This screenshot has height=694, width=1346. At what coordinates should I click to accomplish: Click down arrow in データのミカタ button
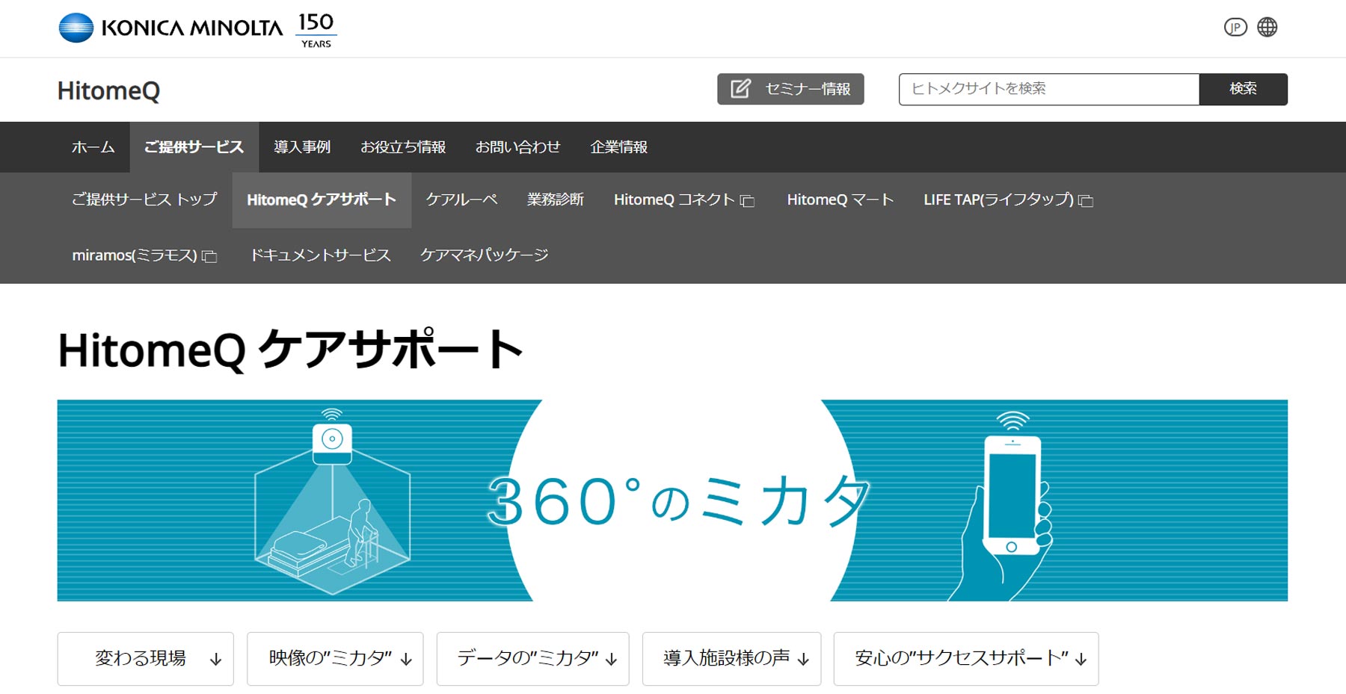click(611, 660)
